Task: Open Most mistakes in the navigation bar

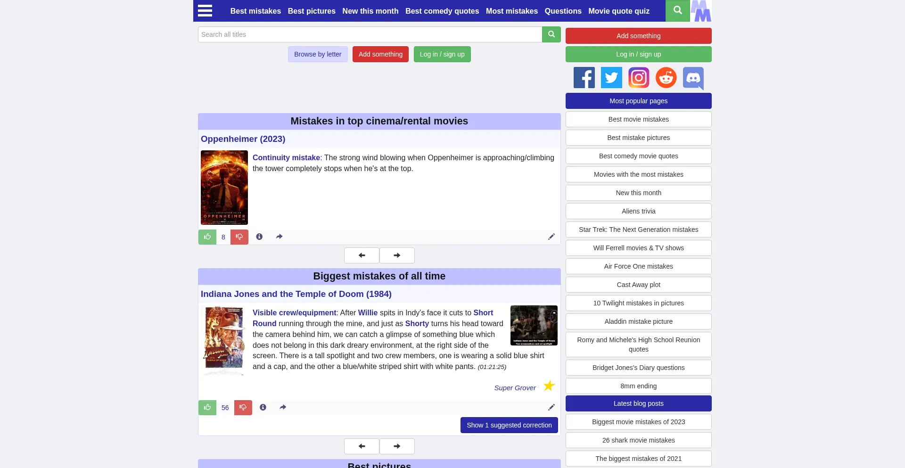Action: 512,11
